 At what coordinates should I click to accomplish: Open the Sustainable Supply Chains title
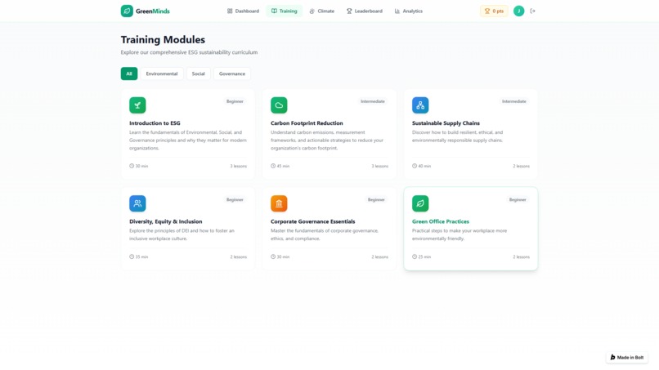[x=446, y=123]
